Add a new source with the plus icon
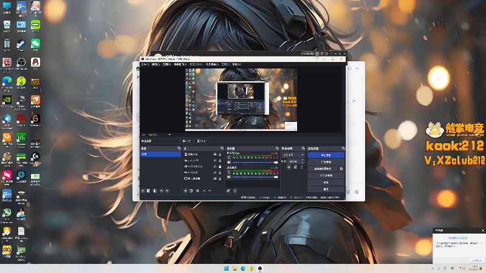Screen dimensions: 486x273 click(x=185, y=191)
